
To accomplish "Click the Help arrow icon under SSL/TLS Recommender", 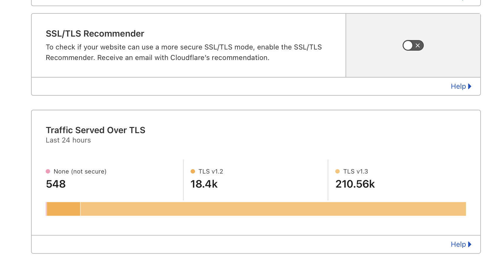I will pyautogui.click(x=470, y=86).
